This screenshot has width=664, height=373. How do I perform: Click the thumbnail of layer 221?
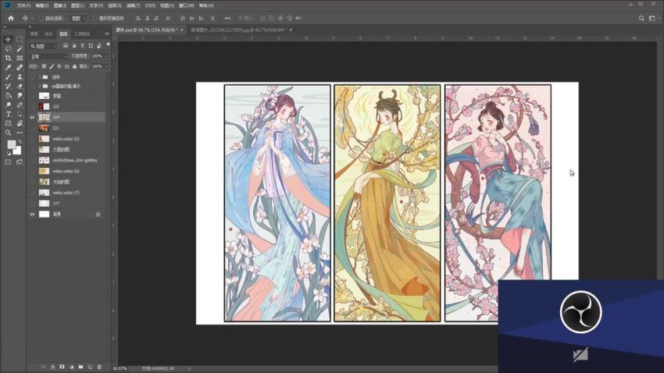tap(44, 128)
